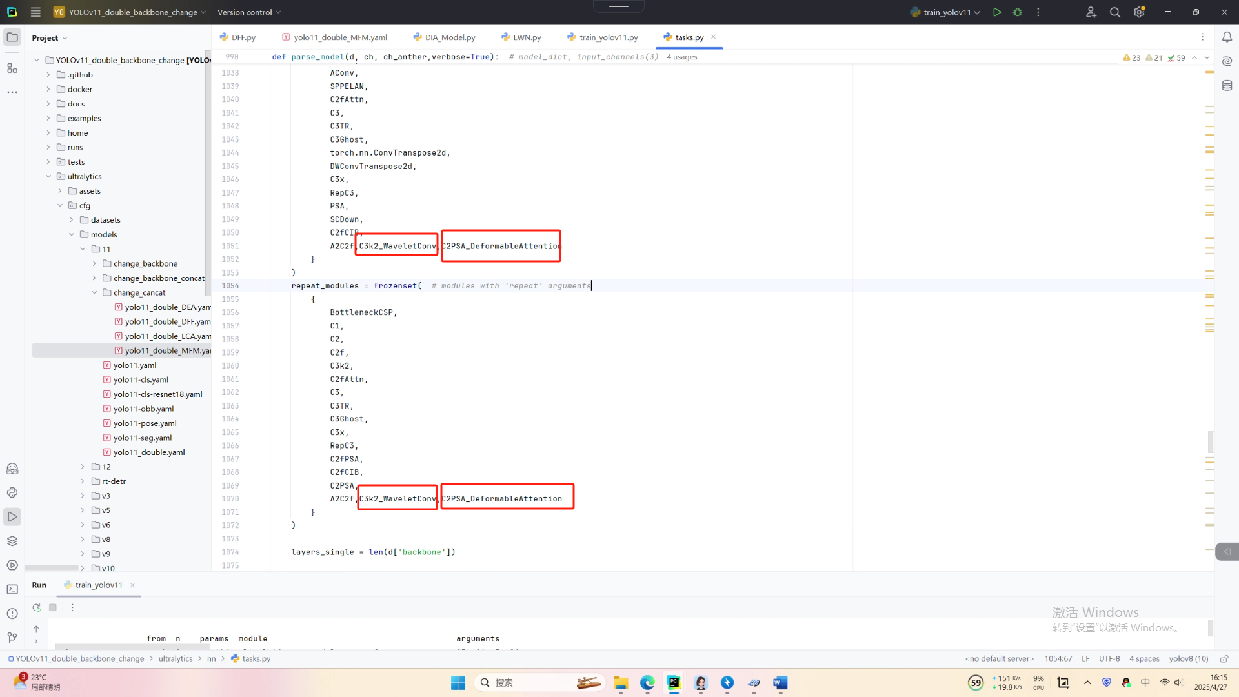Switch to the DIA_Model.py tab
Viewport: 1239px width, 697px height.
point(450,37)
